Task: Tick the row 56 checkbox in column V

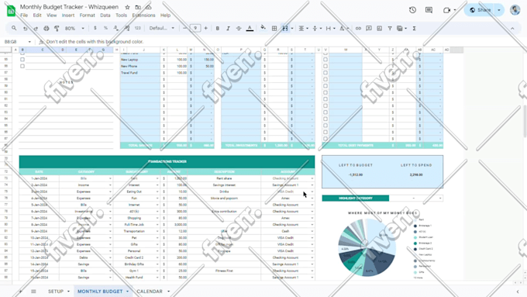Action: coord(325,66)
